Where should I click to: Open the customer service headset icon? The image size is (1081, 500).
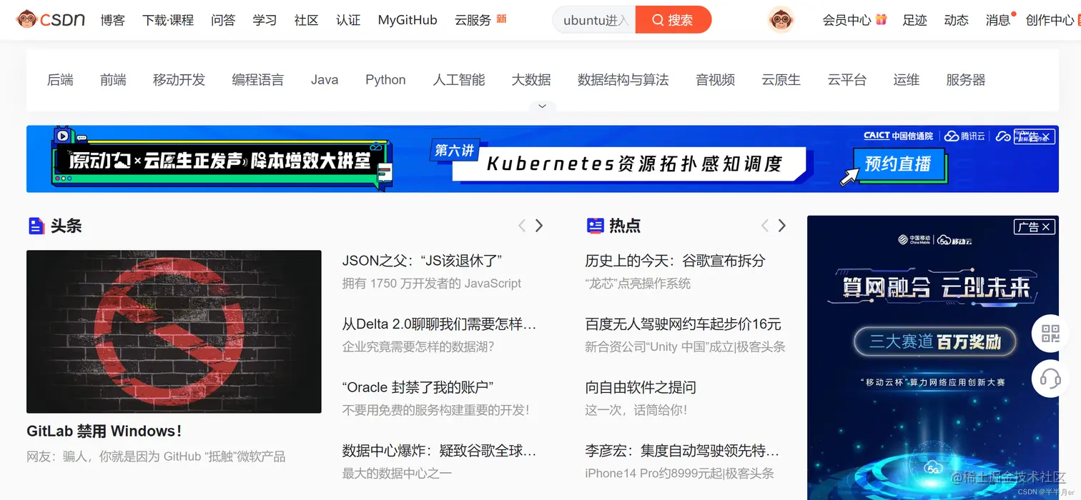click(1050, 379)
